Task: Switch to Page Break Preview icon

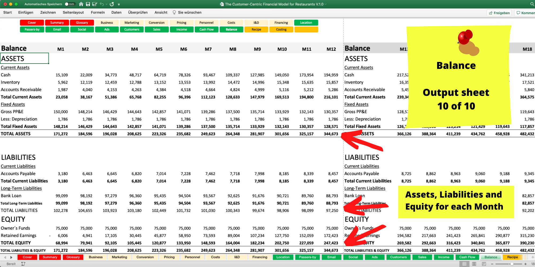Action: pos(484,264)
